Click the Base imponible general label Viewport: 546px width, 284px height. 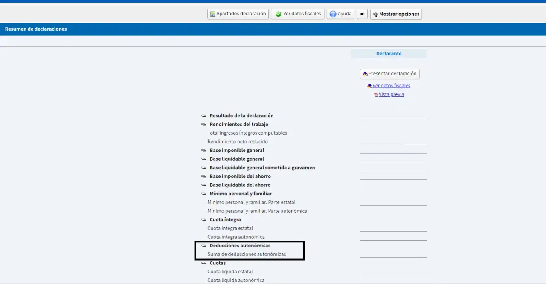click(x=237, y=151)
